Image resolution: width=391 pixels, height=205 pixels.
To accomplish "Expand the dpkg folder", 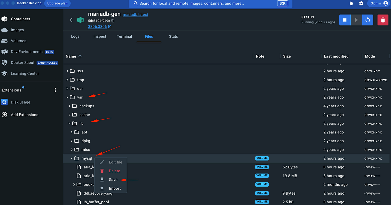I will click(72, 141).
